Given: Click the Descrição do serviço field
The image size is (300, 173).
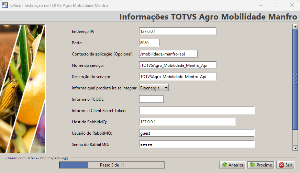Looking at the screenshot, I should coord(178,76).
